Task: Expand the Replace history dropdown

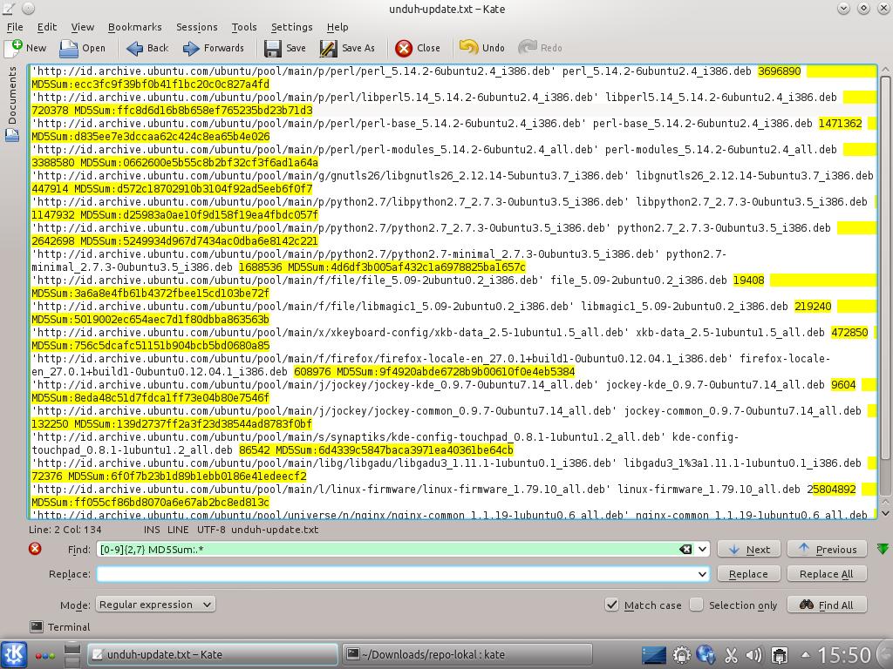Action: [702, 574]
